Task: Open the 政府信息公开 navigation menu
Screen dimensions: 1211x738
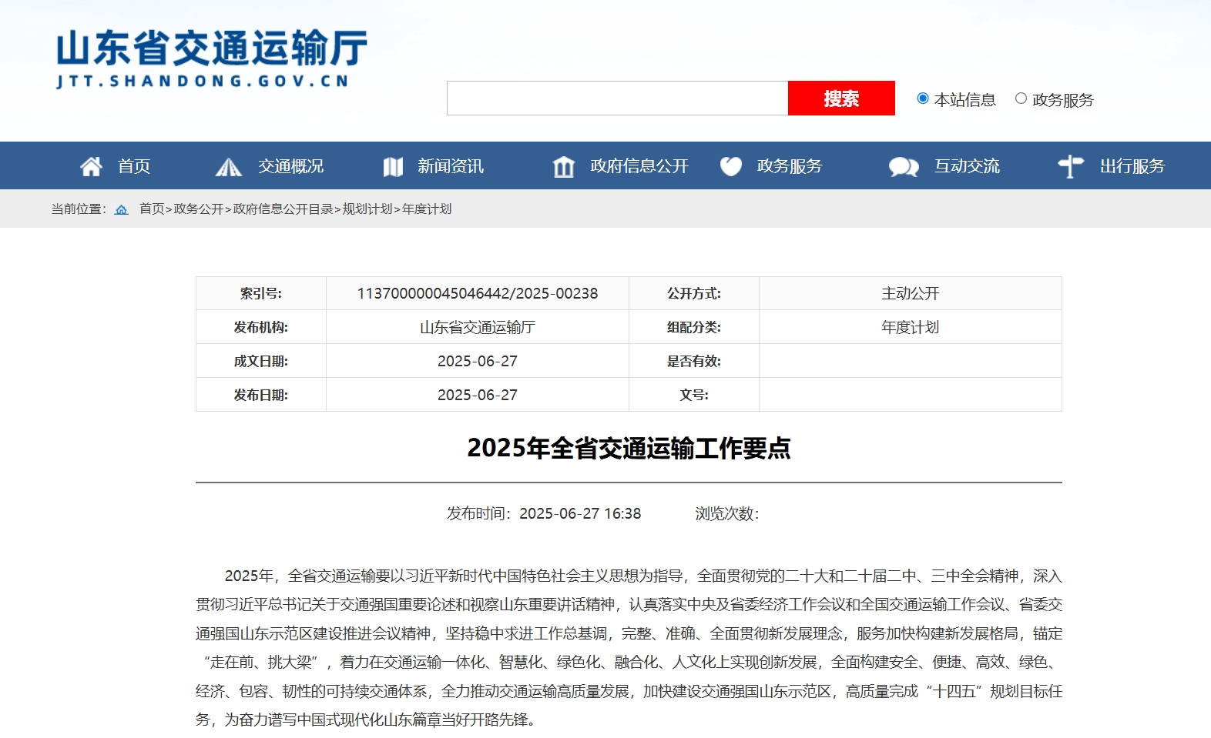Action: tap(639, 166)
